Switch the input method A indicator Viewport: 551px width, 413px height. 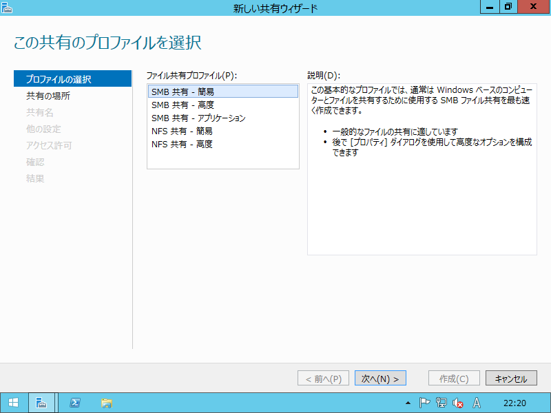coord(477,403)
